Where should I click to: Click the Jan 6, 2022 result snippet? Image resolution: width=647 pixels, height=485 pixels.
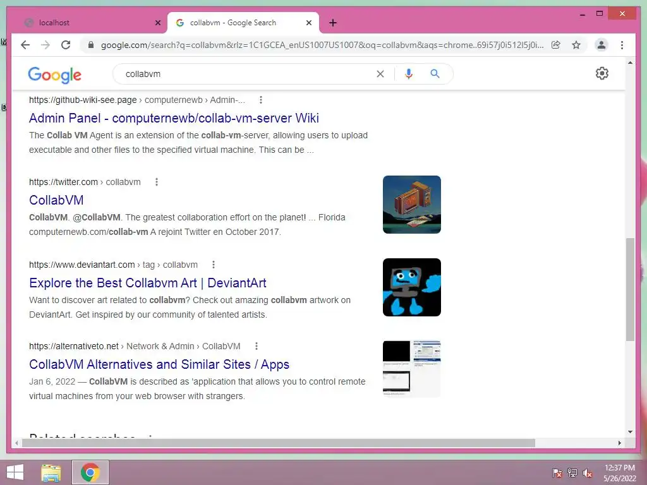click(x=197, y=389)
